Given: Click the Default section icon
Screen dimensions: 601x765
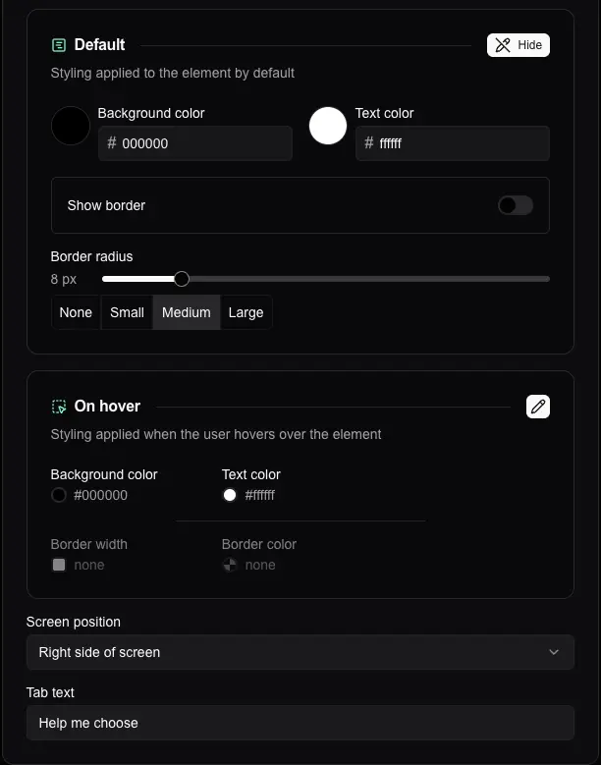Looking at the screenshot, I should pos(59,45).
